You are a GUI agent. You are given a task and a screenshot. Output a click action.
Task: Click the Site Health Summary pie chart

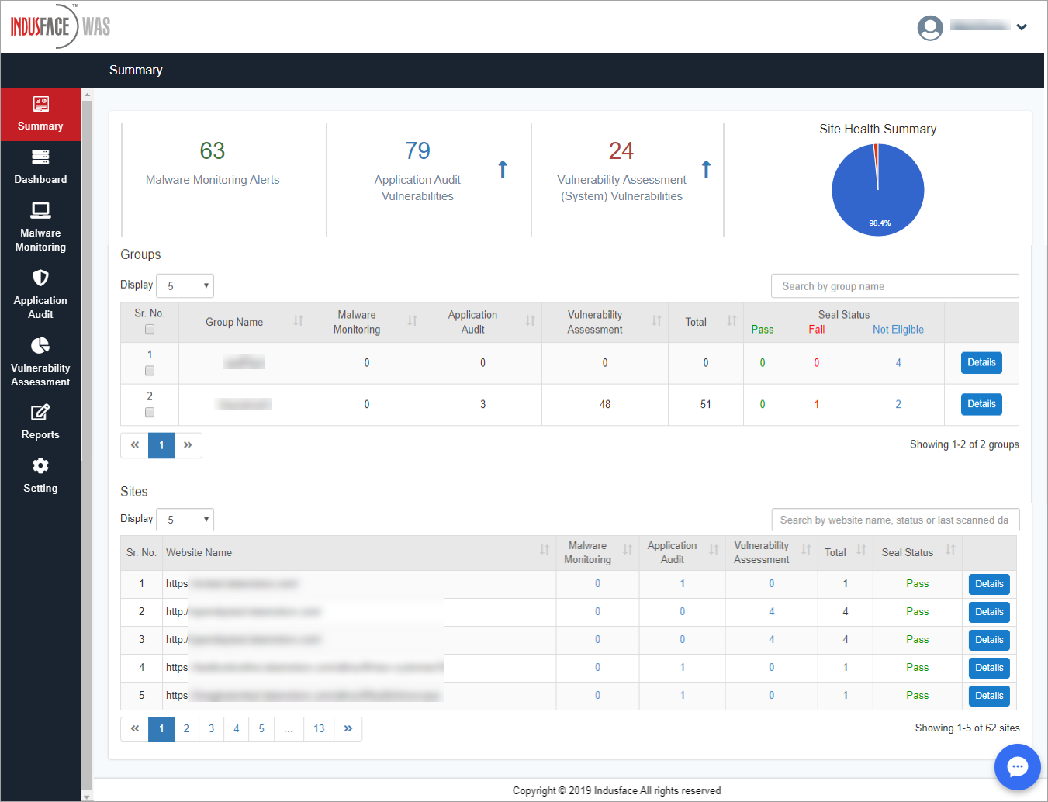coord(878,190)
